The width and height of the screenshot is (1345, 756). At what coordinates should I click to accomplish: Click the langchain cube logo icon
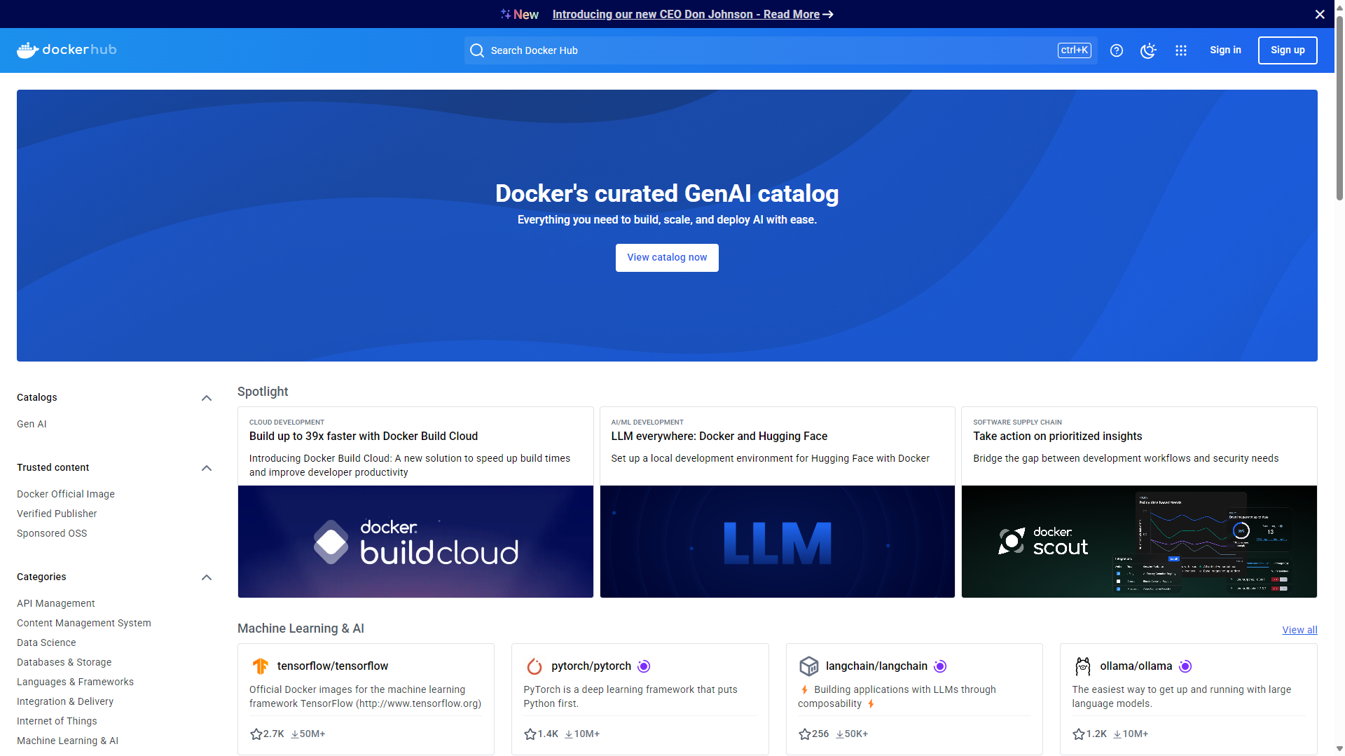(809, 666)
